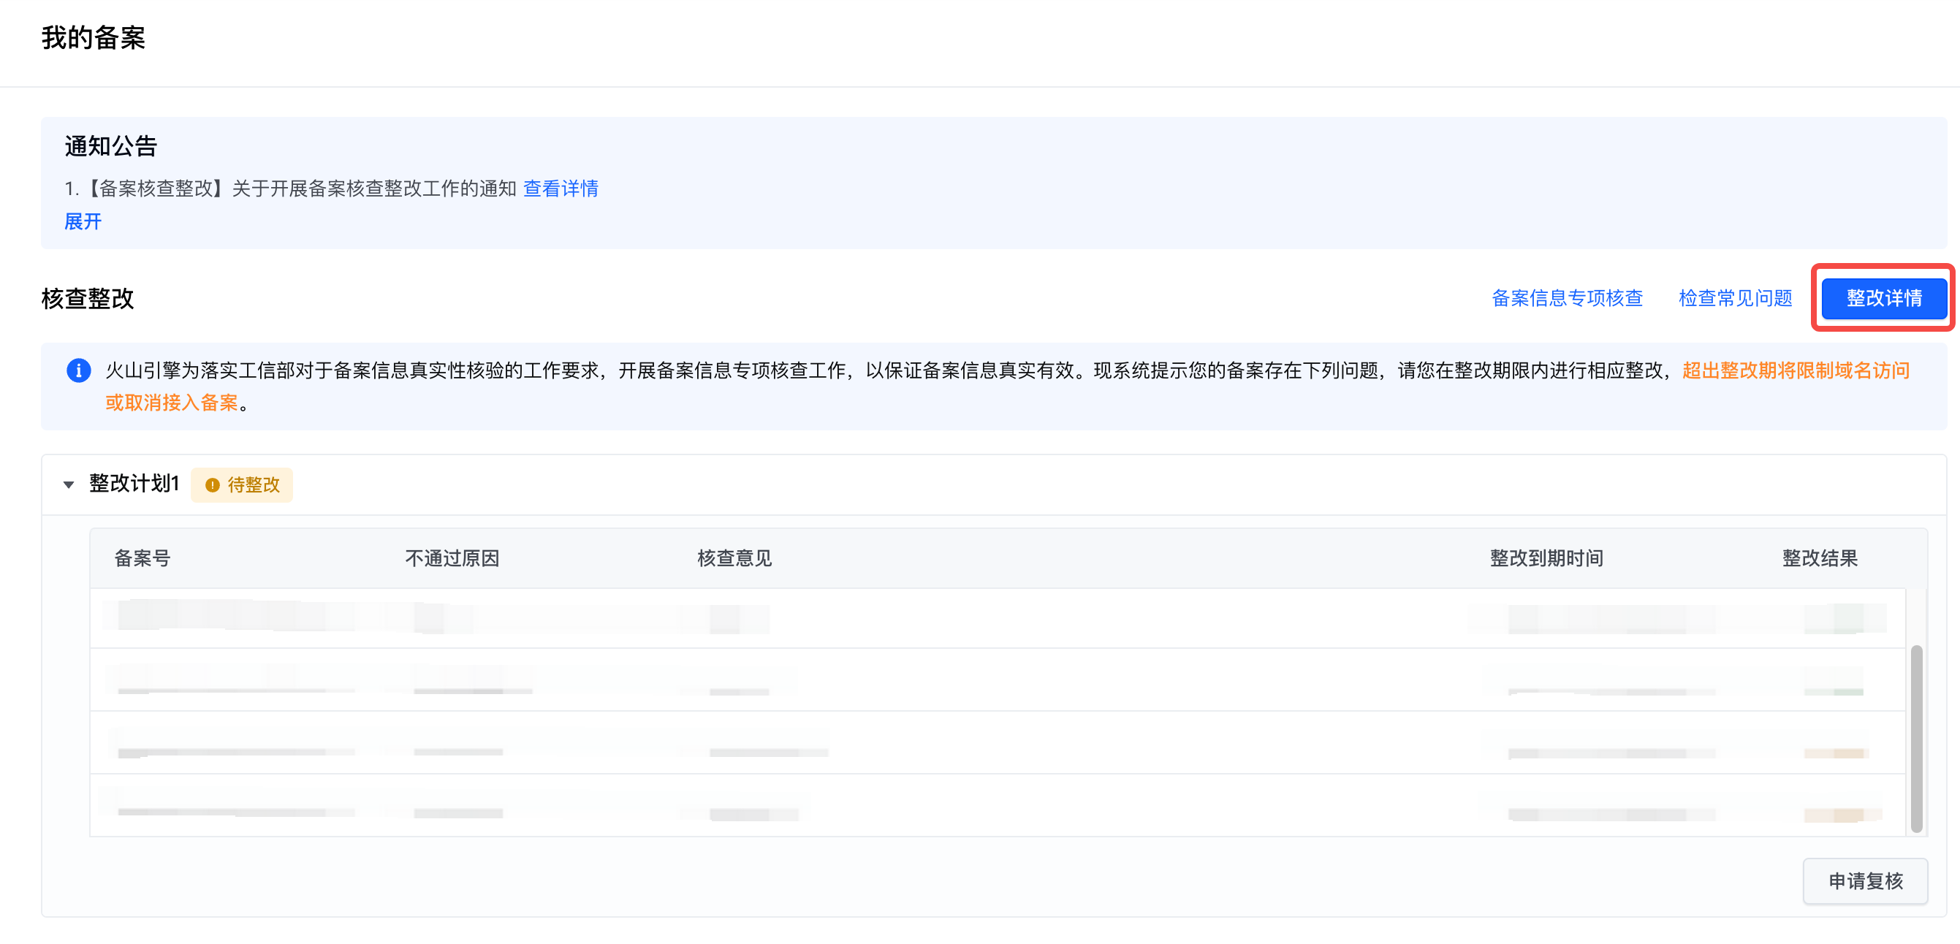Click the orange warning icon beside 待整改
Viewport: 1960px width, 944px height.
(212, 485)
